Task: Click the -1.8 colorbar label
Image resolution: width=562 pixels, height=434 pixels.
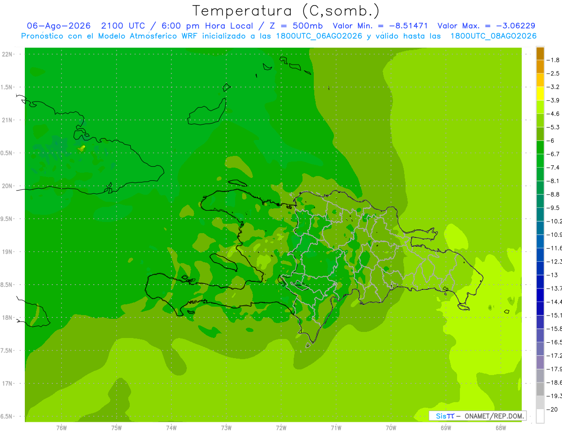Action: point(554,60)
